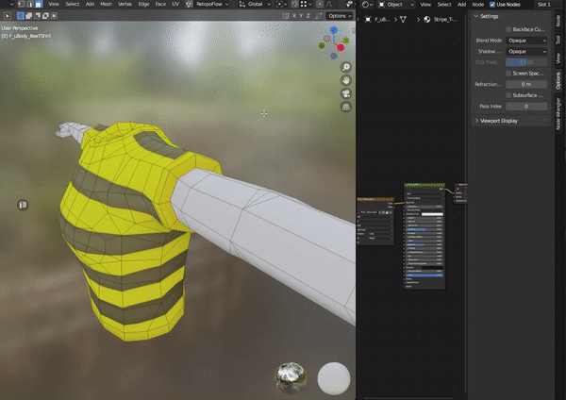Enable Backface Culling checkbox

pyautogui.click(x=509, y=29)
